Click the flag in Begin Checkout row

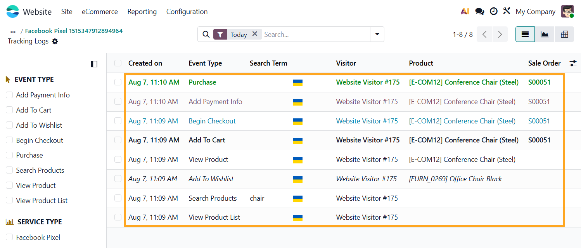point(297,121)
